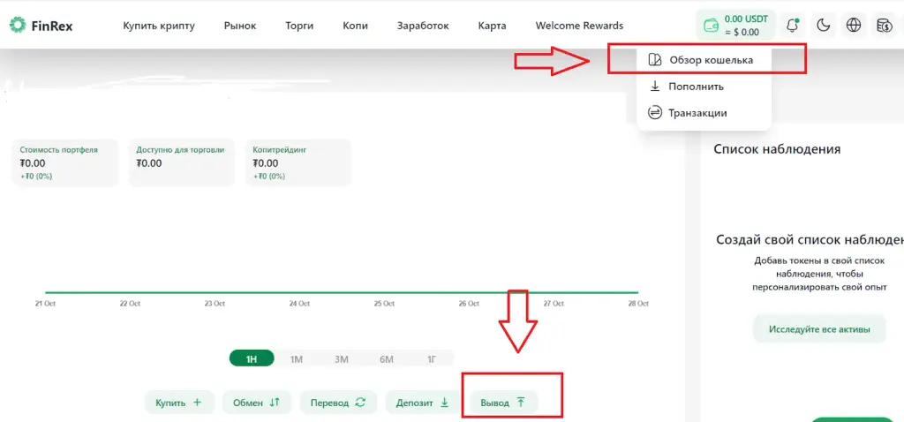The height and width of the screenshot is (422, 904).
Task: Open Копи menu
Action: pyautogui.click(x=355, y=26)
